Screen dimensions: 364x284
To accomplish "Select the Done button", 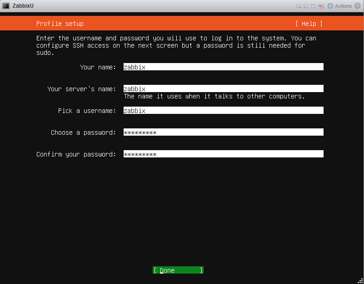I will [x=178, y=270].
